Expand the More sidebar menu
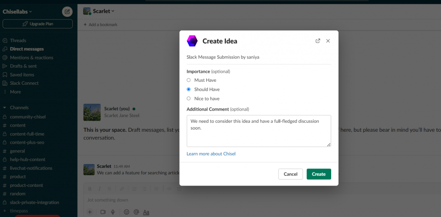Viewport: 441px width, 217px height. pos(15,92)
